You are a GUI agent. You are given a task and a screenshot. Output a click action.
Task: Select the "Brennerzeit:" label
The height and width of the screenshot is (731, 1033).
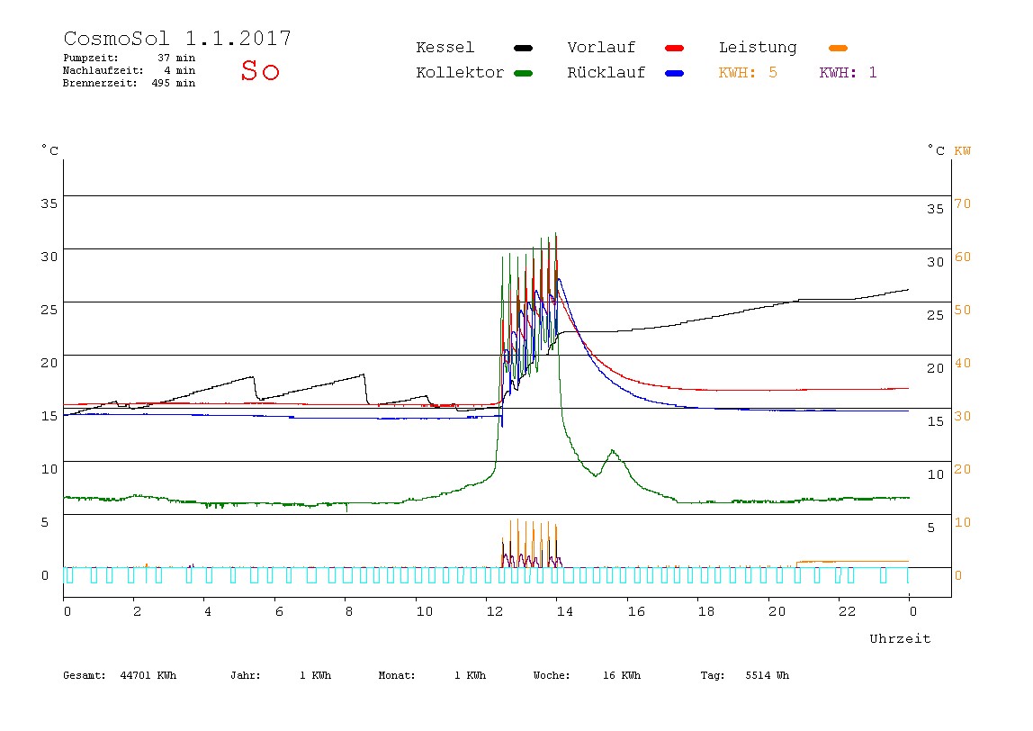click(100, 83)
